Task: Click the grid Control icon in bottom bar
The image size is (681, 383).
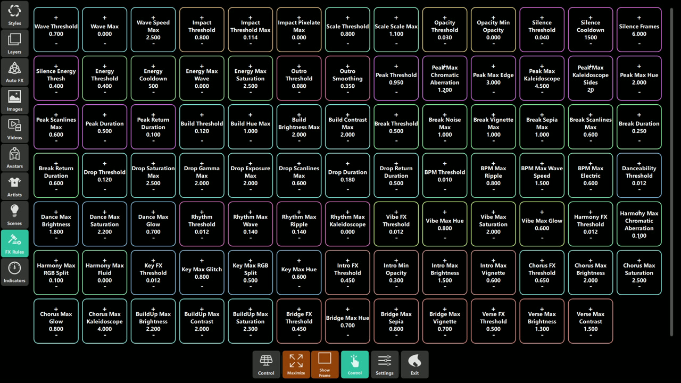Action: [x=266, y=364]
